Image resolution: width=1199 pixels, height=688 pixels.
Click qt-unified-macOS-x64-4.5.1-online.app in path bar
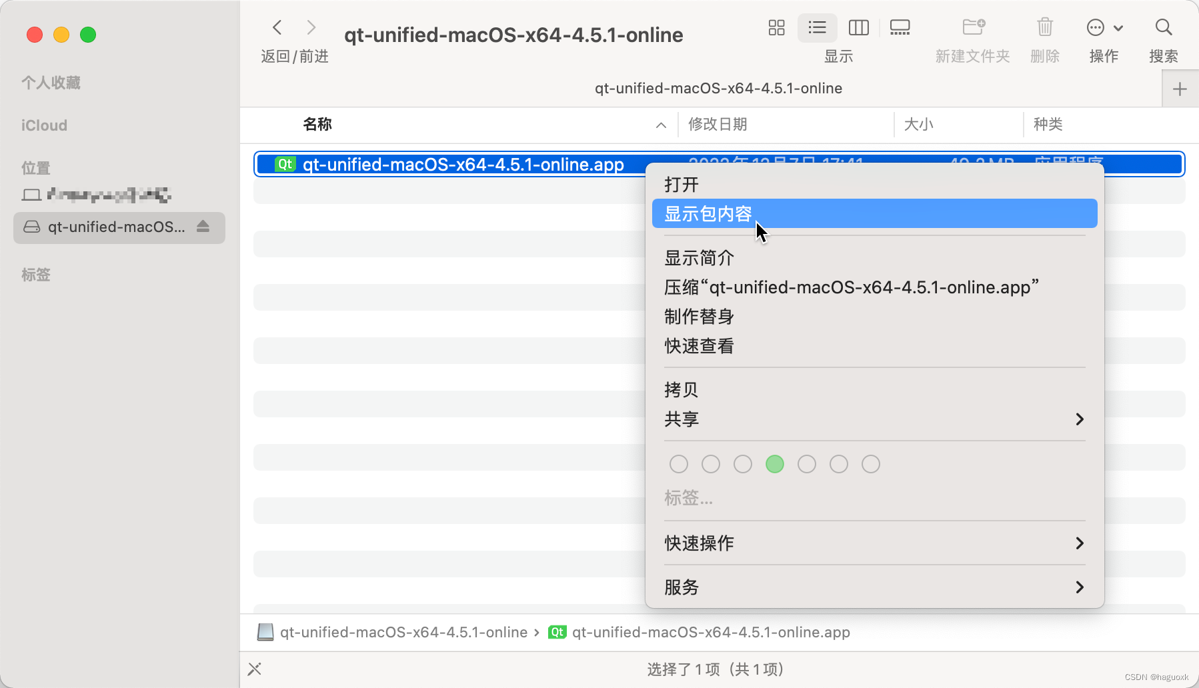[x=711, y=632]
